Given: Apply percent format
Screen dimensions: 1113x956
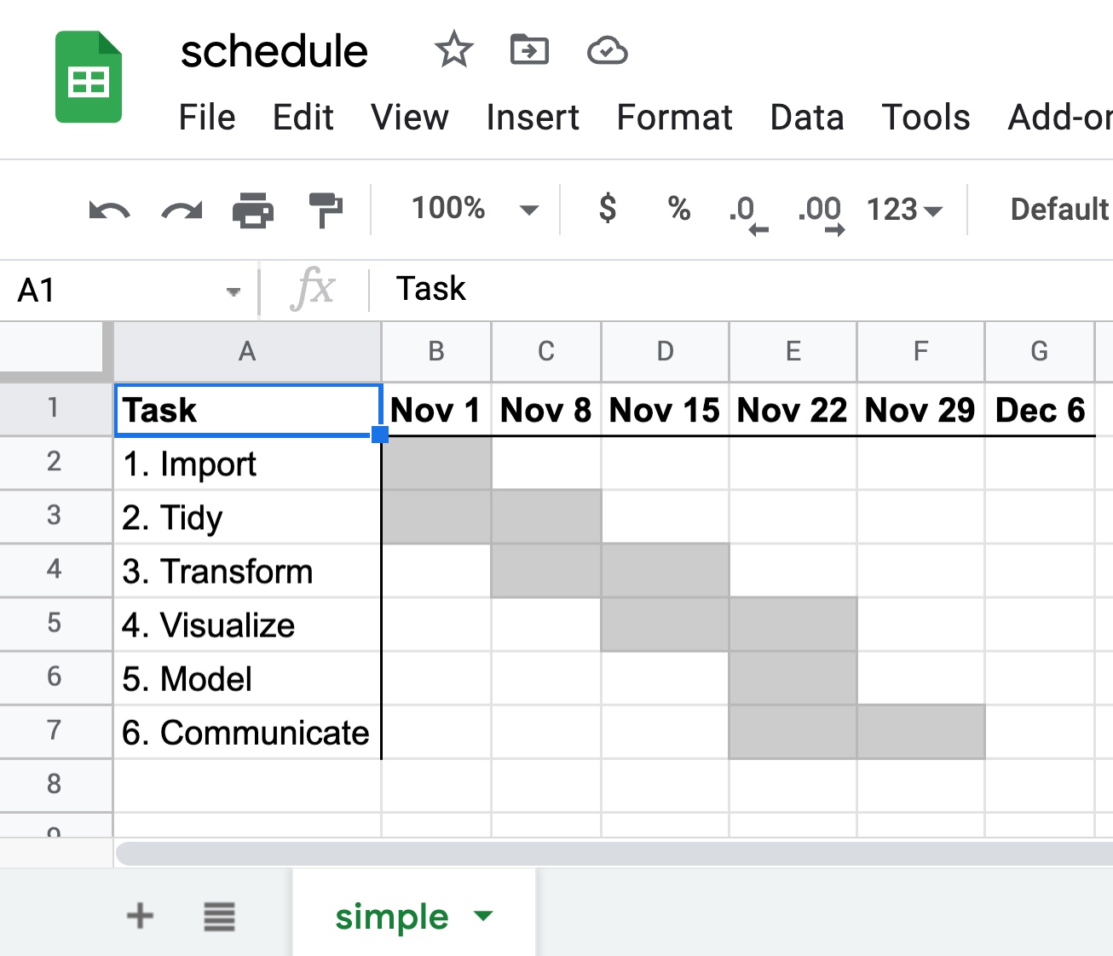Looking at the screenshot, I should click(679, 209).
